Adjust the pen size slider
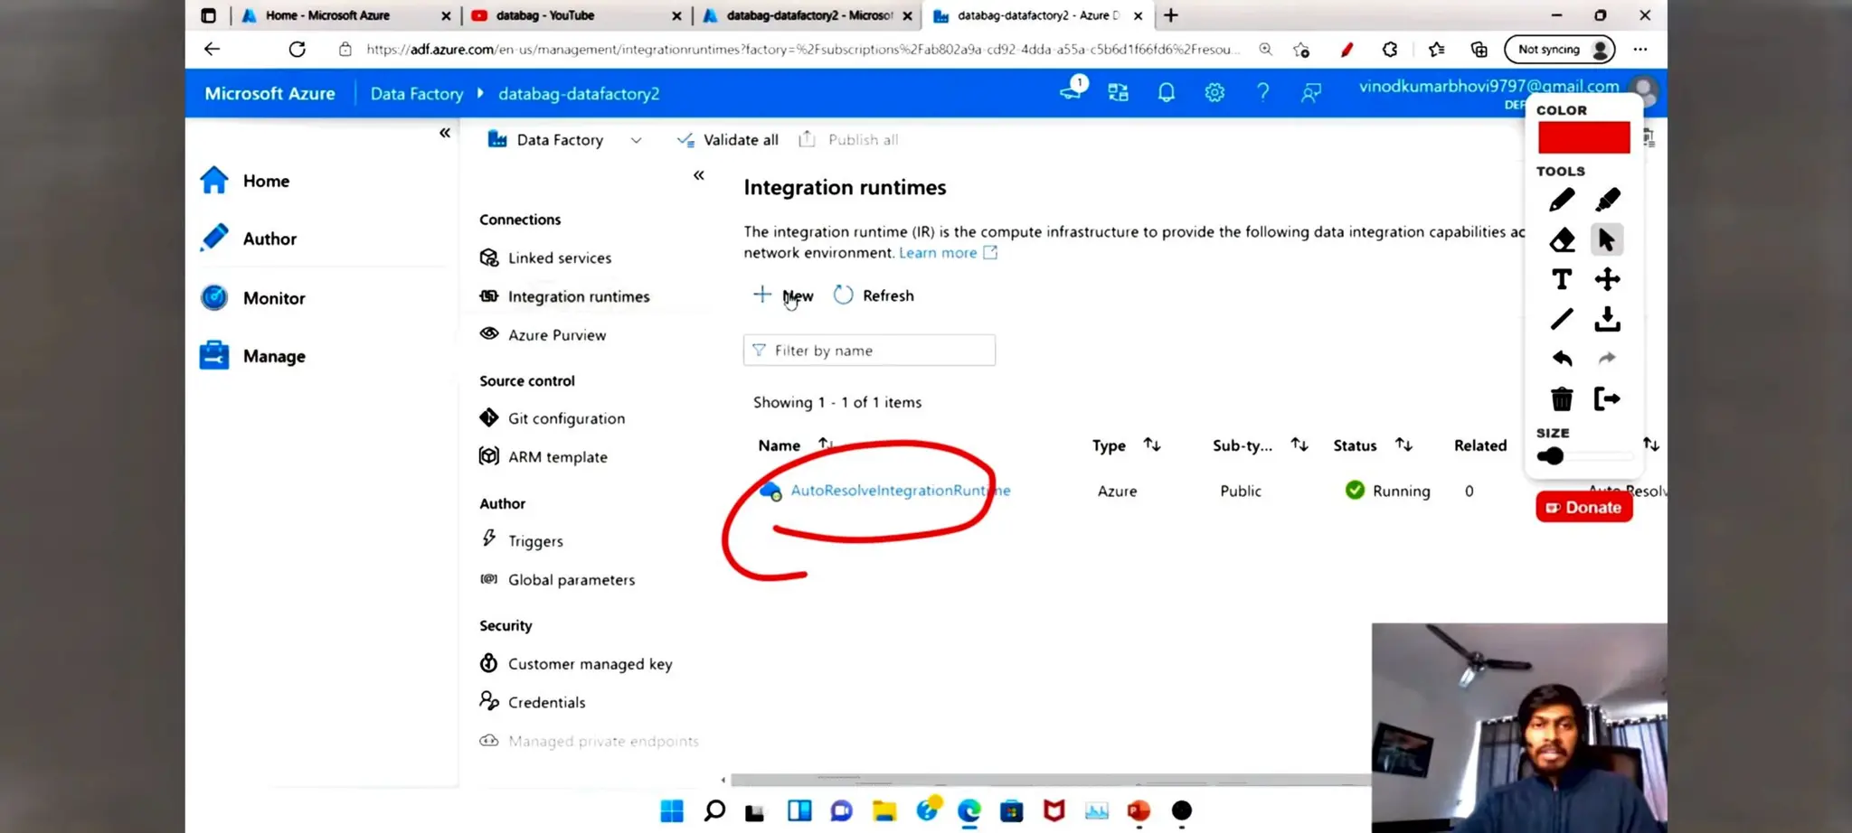The width and height of the screenshot is (1852, 833). [1584, 456]
